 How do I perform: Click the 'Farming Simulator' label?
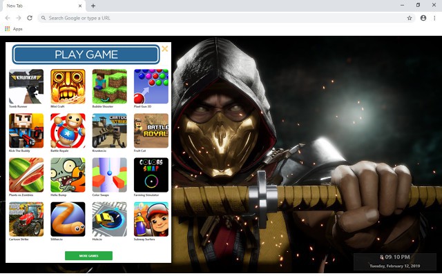tap(146, 195)
